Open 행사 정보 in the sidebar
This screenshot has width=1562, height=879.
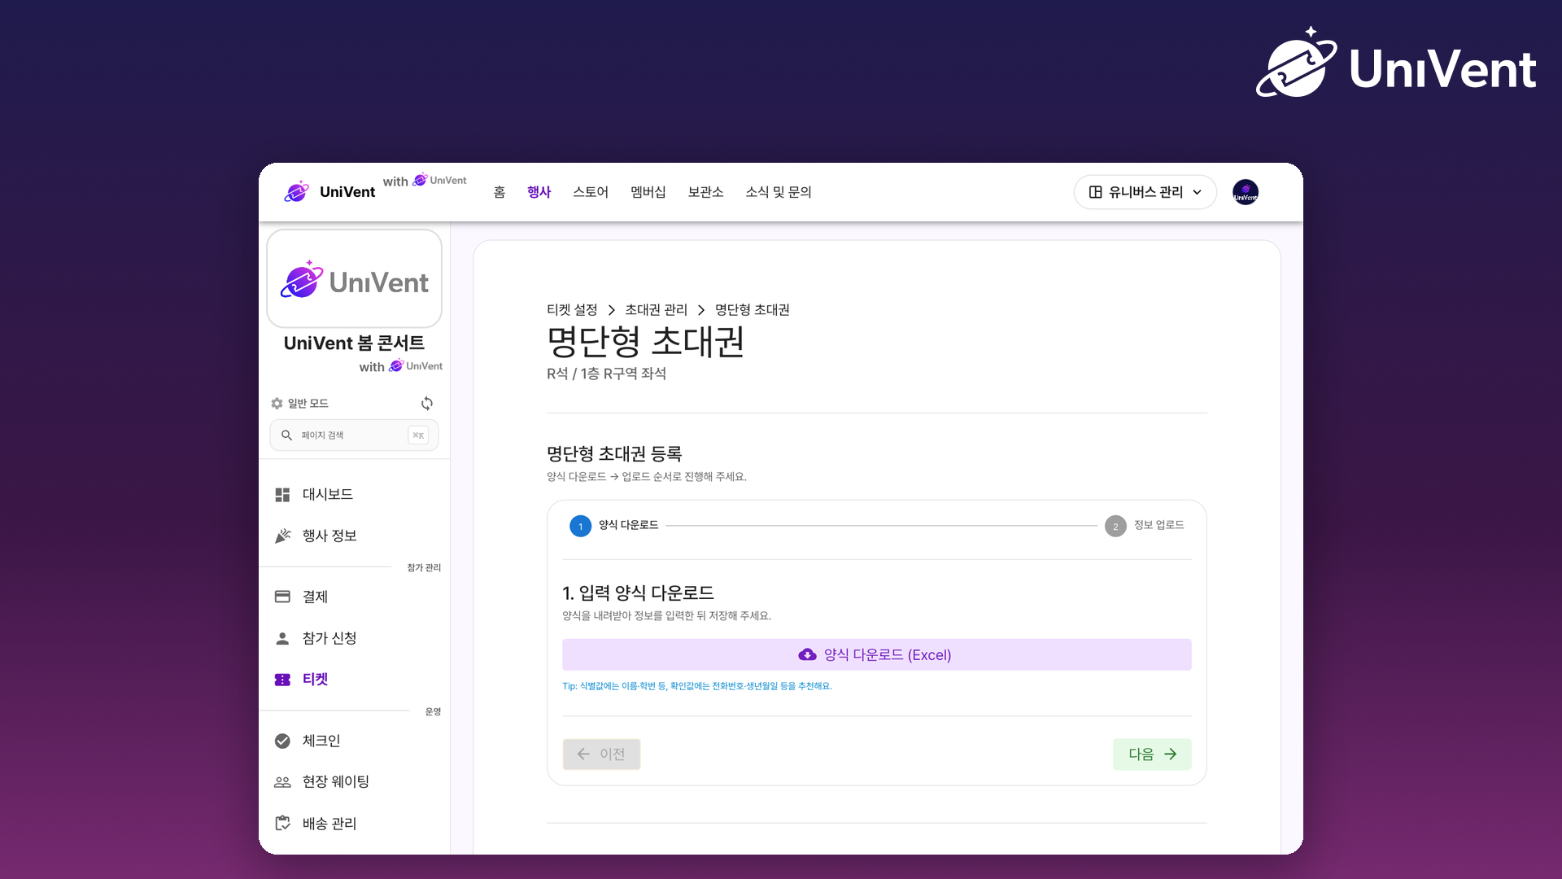(x=355, y=536)
